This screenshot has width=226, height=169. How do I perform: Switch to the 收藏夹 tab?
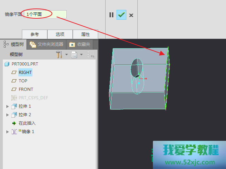(x=80, y=44)
